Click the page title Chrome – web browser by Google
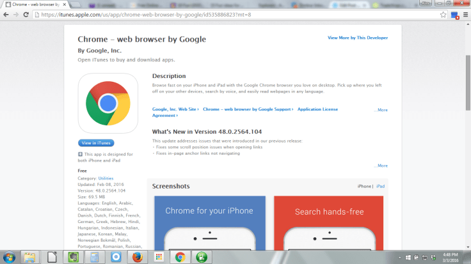 [x=142, y=39]
